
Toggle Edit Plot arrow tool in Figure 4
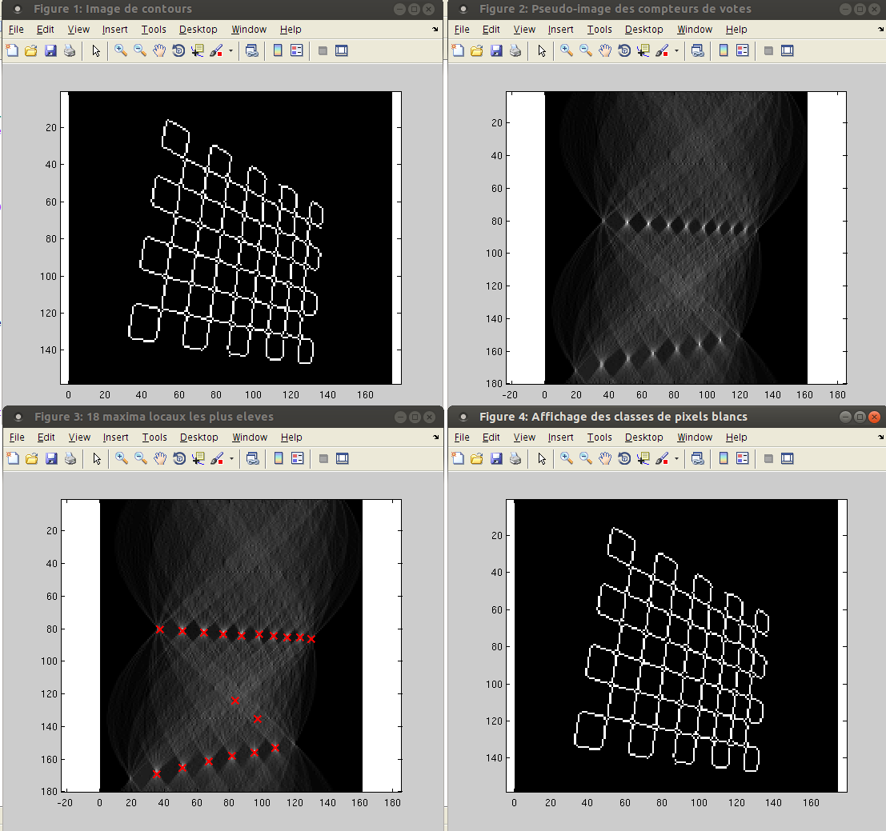coord(542,458)
